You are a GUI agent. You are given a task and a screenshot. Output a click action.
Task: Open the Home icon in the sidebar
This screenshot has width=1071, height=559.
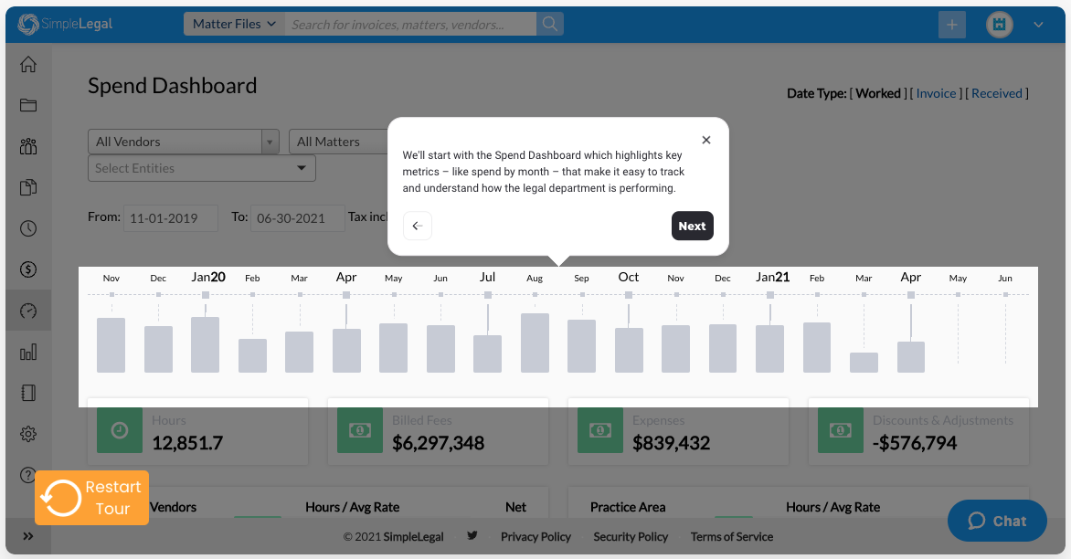tap(27, 64)
